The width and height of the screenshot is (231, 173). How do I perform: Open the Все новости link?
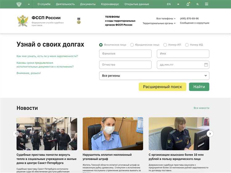tap(201, 108)
